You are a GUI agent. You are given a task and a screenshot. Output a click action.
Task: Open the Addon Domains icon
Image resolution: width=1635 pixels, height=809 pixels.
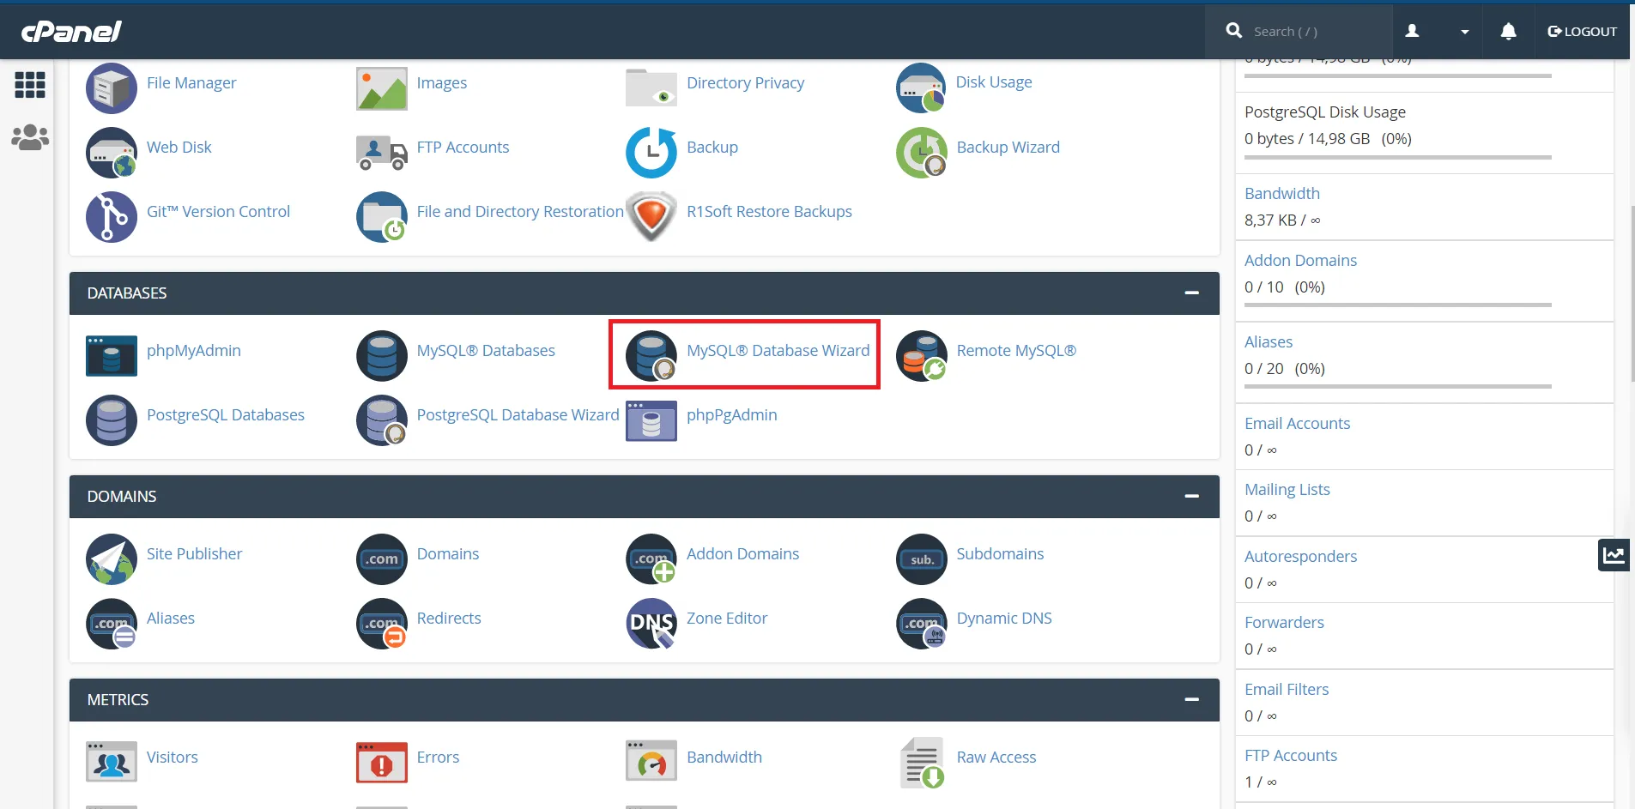(x=651, y=558)
